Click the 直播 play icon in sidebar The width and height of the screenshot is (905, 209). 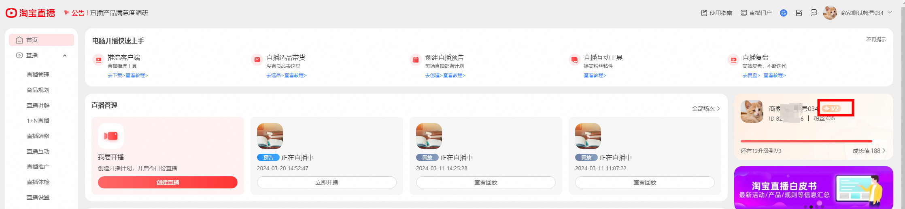click(19, 55)
